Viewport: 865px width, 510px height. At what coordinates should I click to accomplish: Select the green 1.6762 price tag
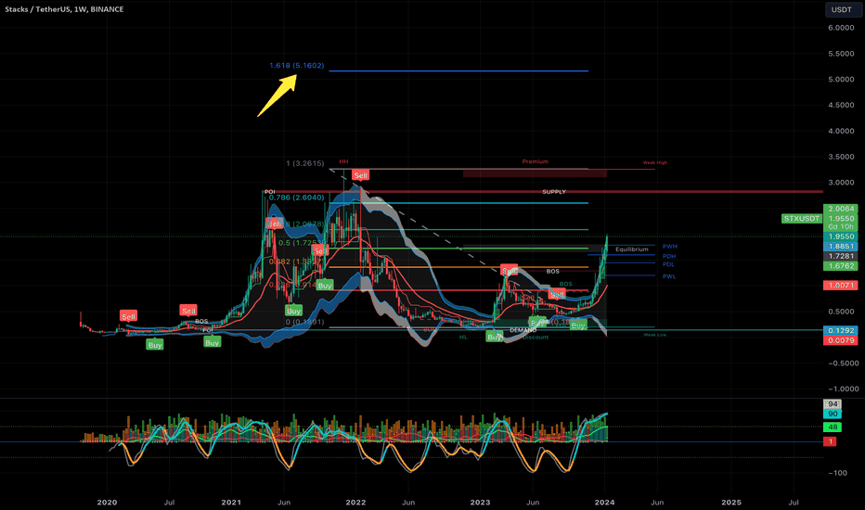coord(841,266)
